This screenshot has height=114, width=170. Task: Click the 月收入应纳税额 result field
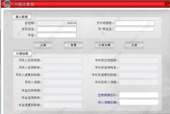coord(63,60)
